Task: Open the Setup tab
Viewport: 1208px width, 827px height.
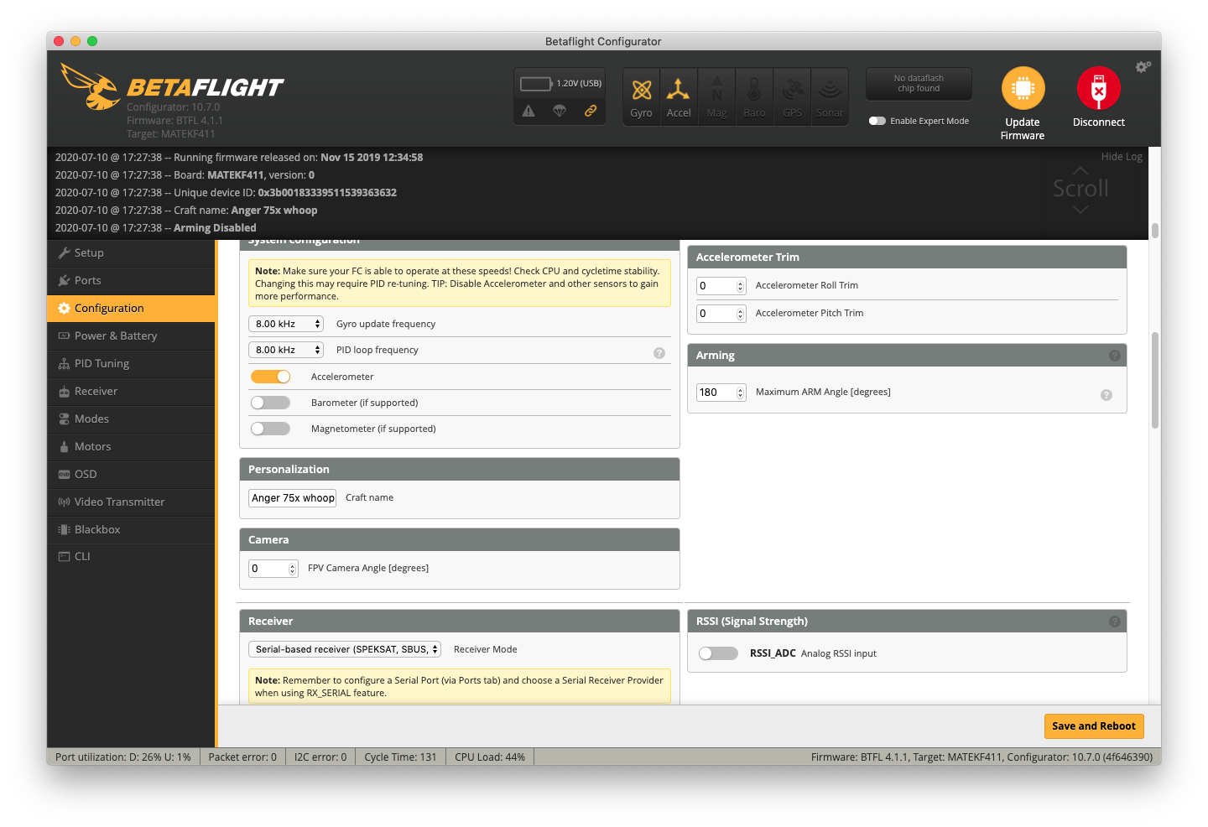Action: [x=132, y=252]
